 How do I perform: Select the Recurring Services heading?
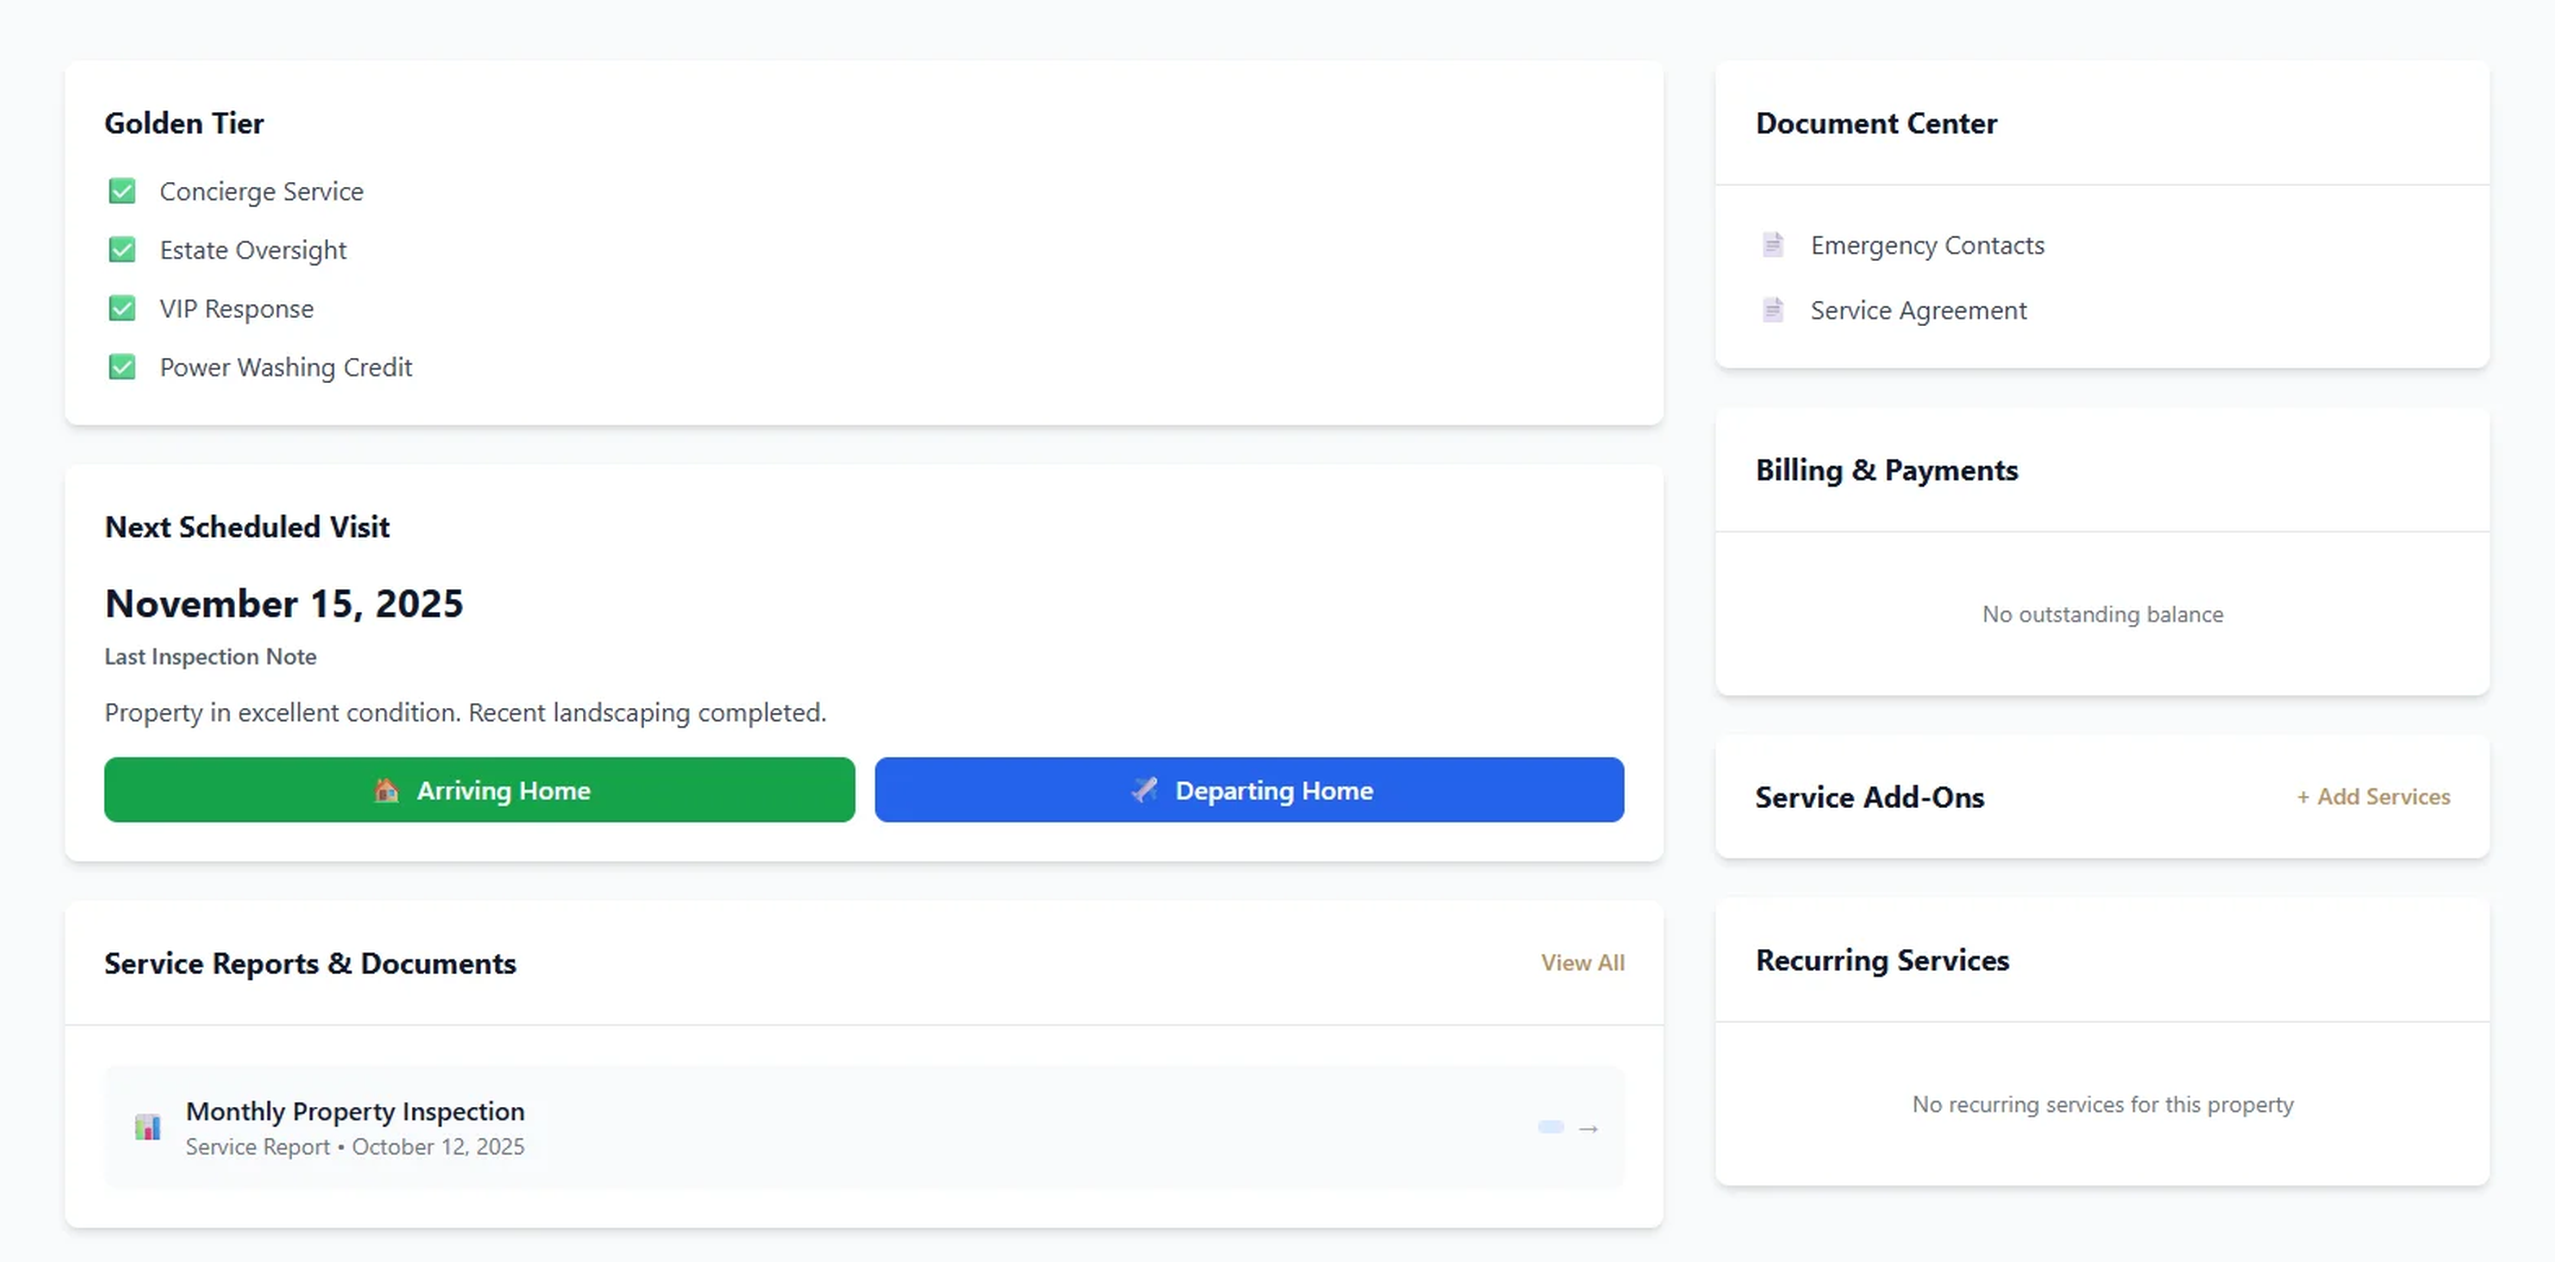coord(1881,960)
